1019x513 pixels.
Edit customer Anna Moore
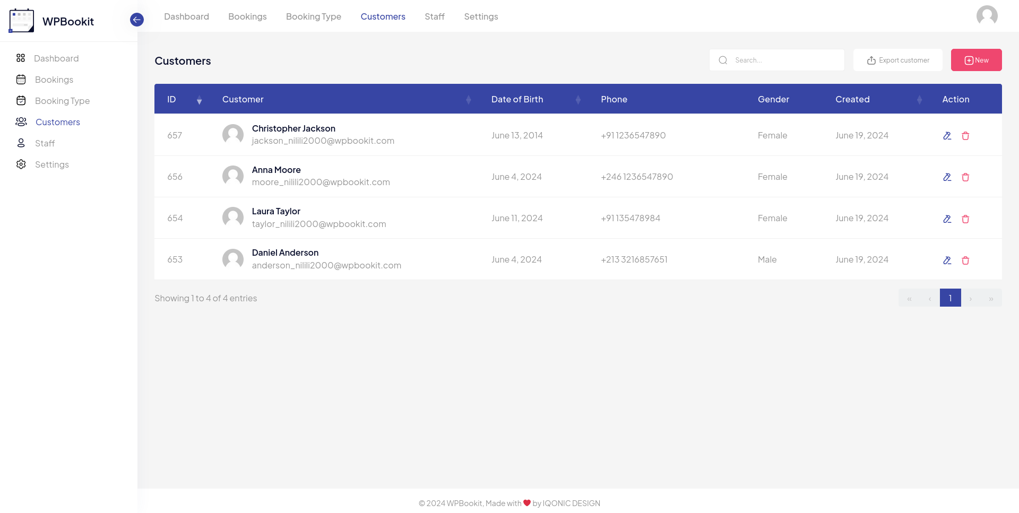click(x=947, y=177)
